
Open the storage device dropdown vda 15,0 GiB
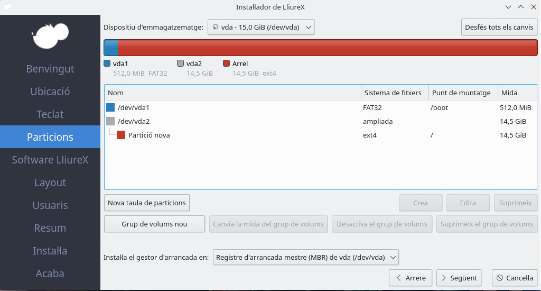click(261, 27)
